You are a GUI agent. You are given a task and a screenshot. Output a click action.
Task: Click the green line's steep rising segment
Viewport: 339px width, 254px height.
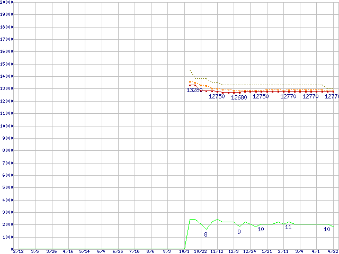click(x=187, y=233)
